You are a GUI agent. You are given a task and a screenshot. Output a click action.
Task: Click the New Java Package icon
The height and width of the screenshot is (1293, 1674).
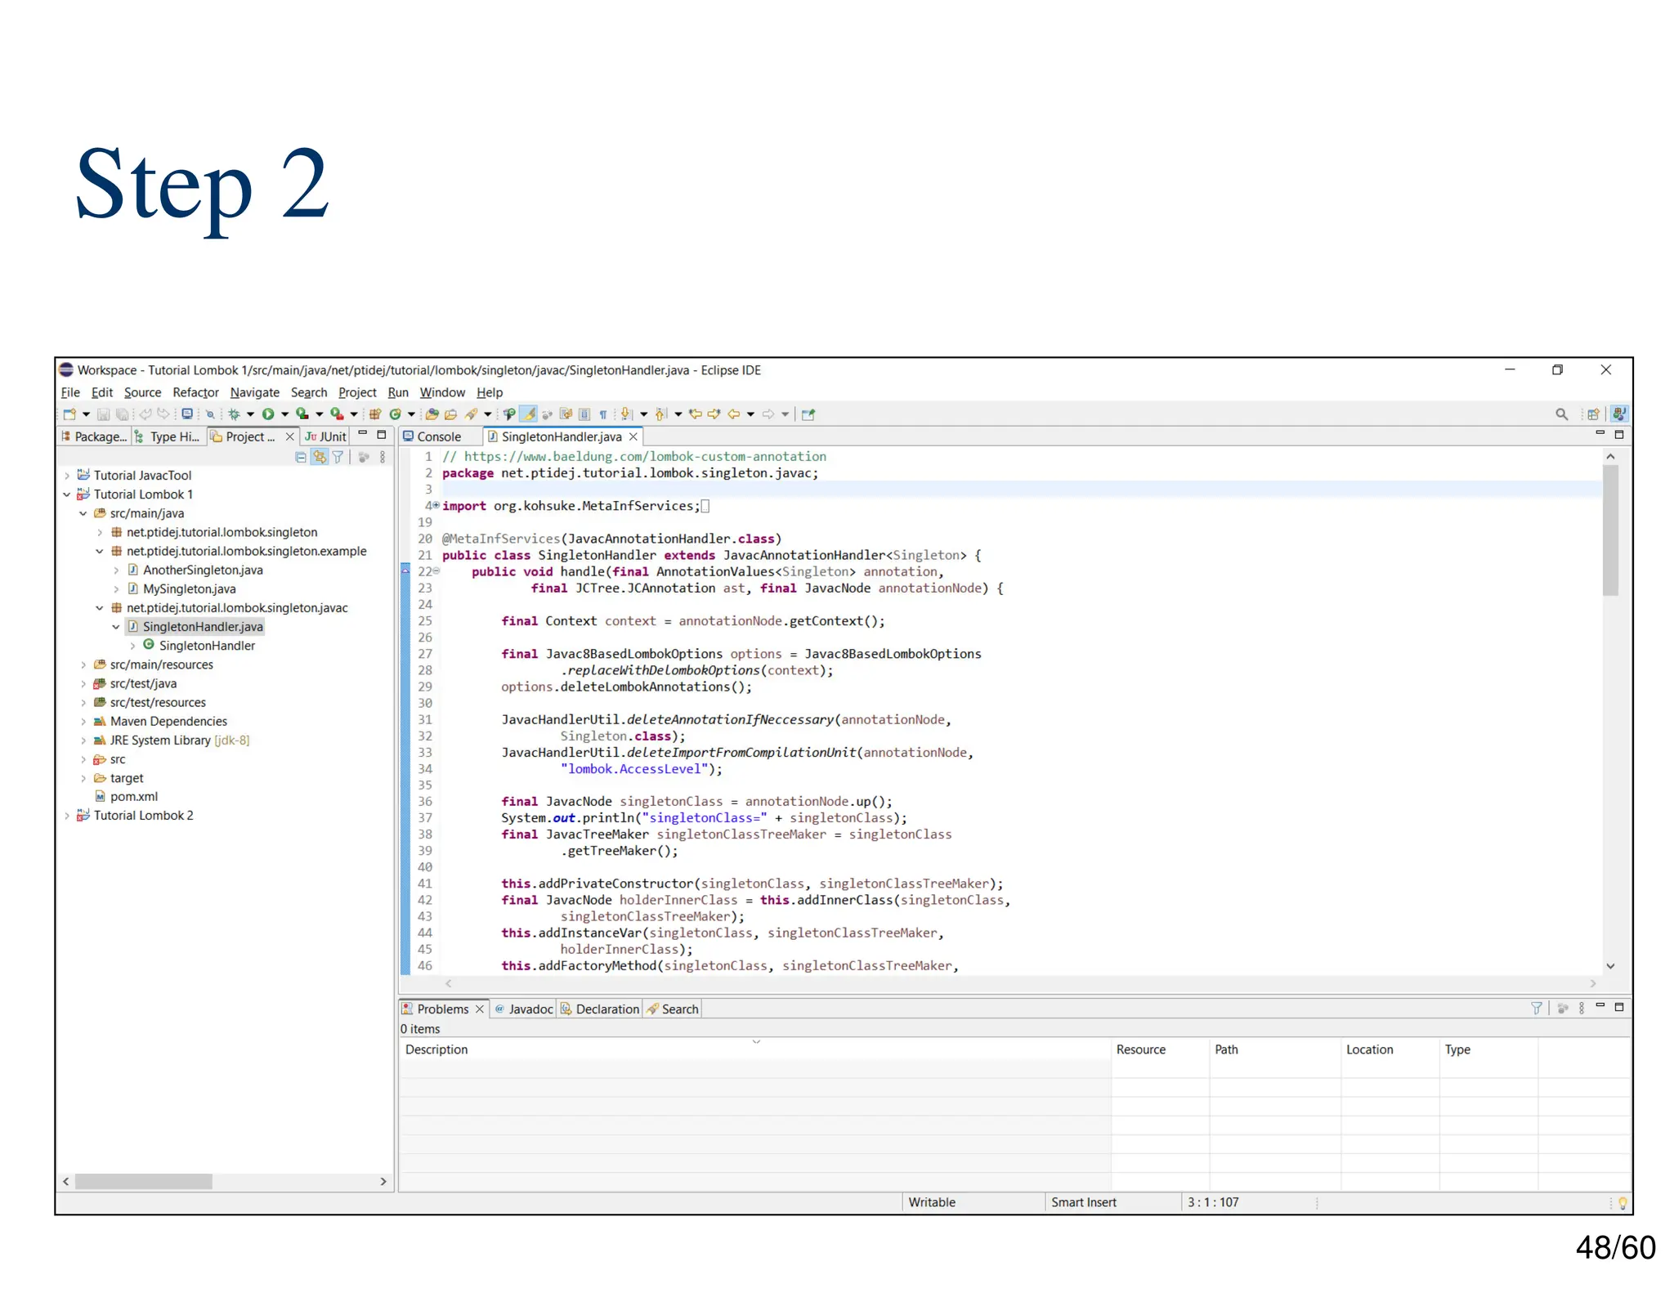tap(375, 414)
